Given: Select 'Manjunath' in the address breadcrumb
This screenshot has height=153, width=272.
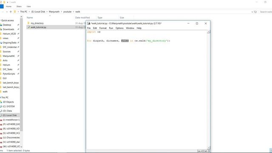Looking at the screenshot, I should pyautogui.click(x=54, y=12).
